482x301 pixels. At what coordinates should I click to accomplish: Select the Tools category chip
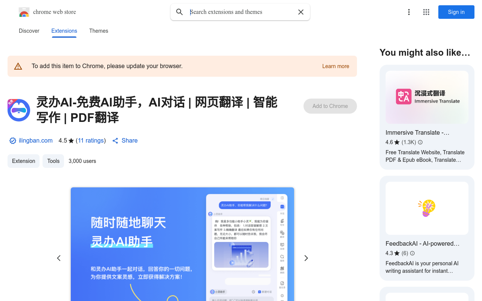(53, 161)
